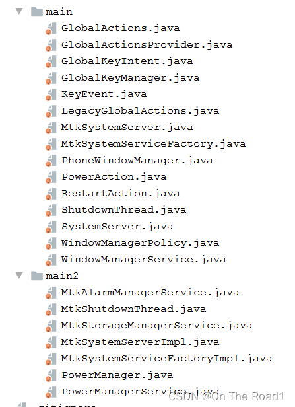Select MtkAlarmManagerService.java under main2
Viewport: 295px width, 407px height.
150,293
